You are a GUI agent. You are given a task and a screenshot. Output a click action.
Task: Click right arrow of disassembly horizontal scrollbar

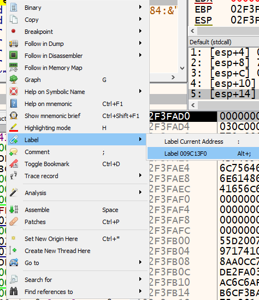tap(173, 77)
